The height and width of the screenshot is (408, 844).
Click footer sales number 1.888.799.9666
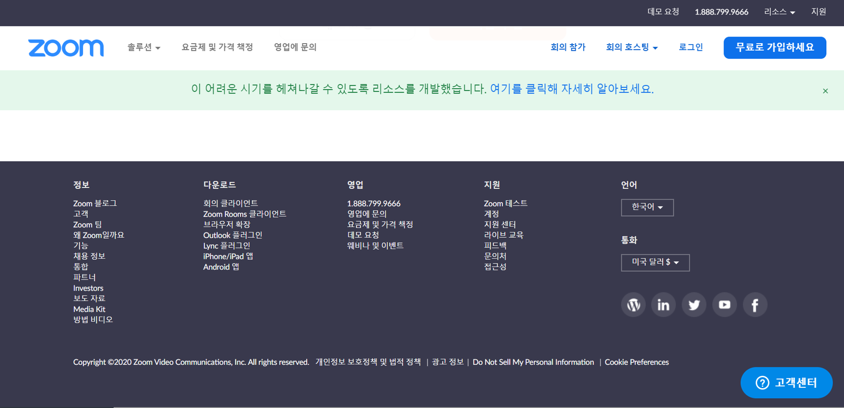point(374,203)
